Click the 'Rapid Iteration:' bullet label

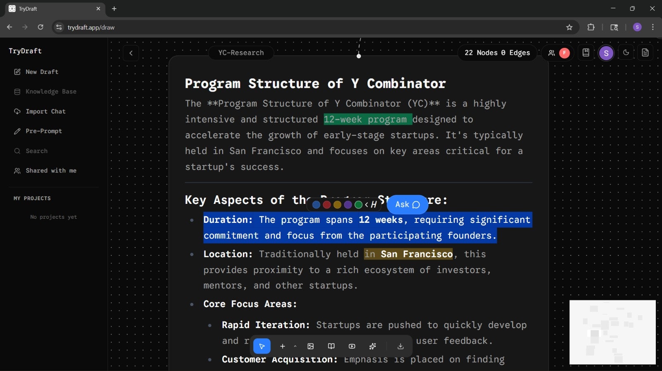pyautogui.click(x=266, y=325)
